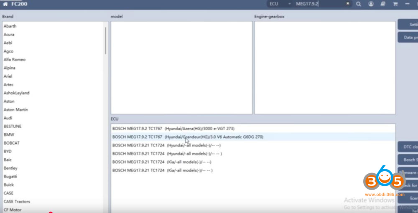Clear the search field with the X
Image resolution: width=418 pixels, height=213 pixels.
348,4
